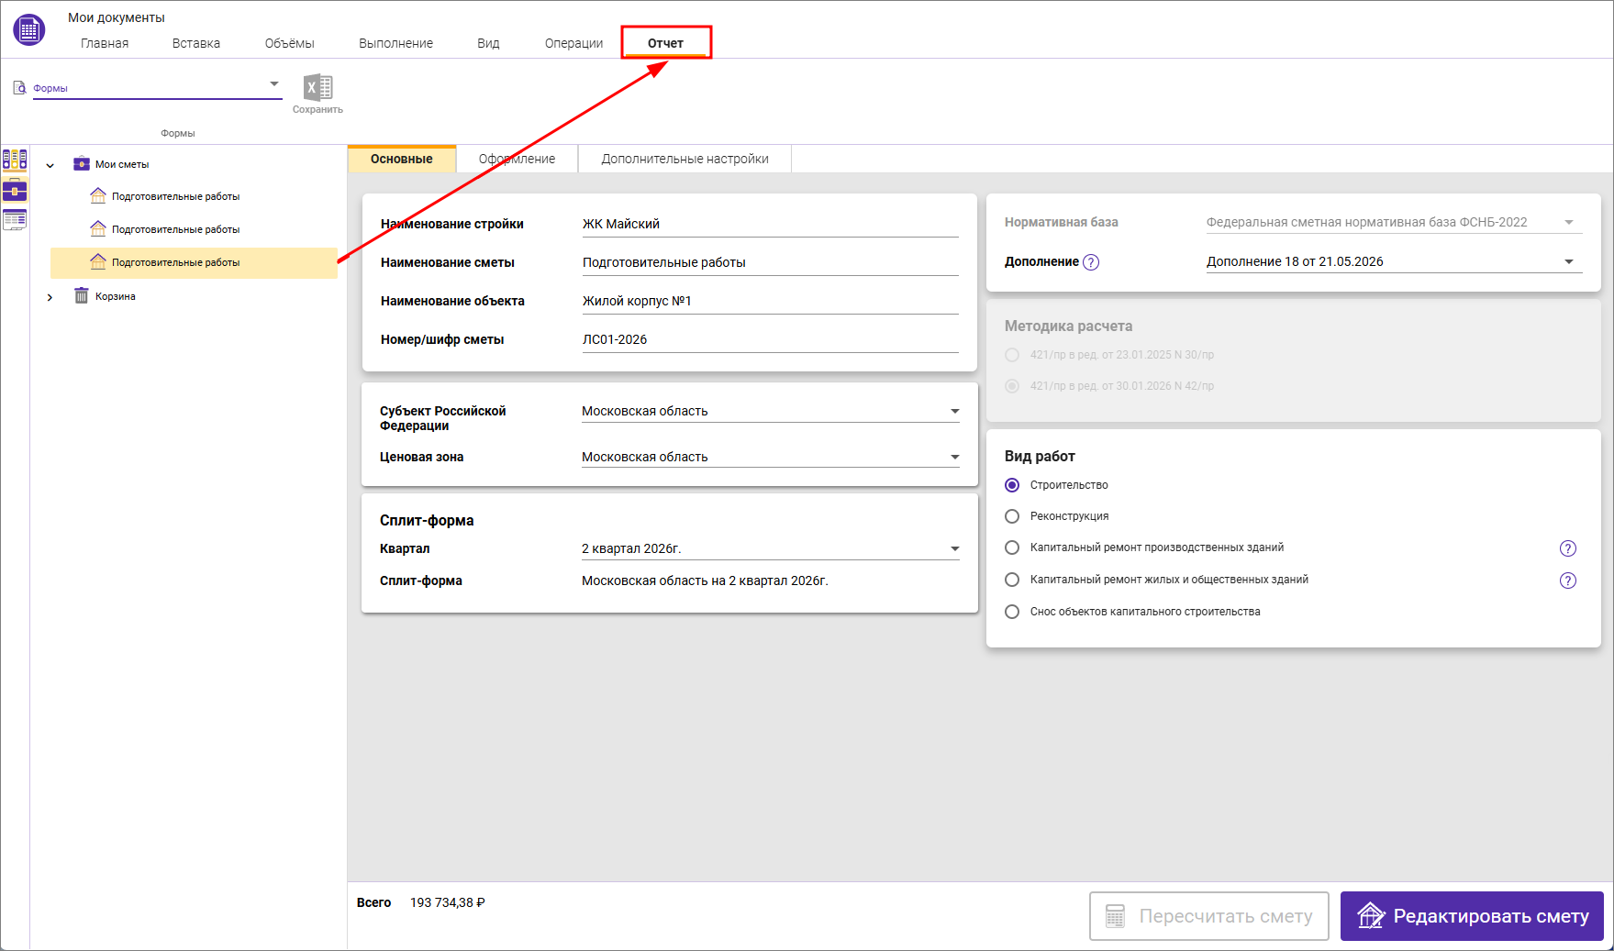1614x951 pixels.
Task: Click the Редактировать смету button
Action: 1472,916
